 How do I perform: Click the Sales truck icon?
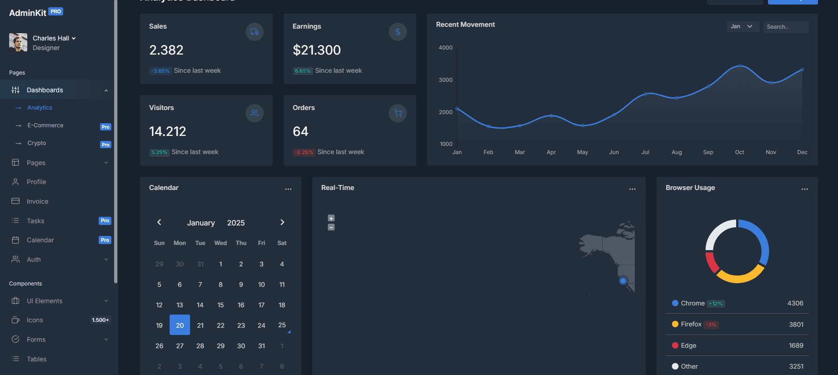tap(255, 32)
